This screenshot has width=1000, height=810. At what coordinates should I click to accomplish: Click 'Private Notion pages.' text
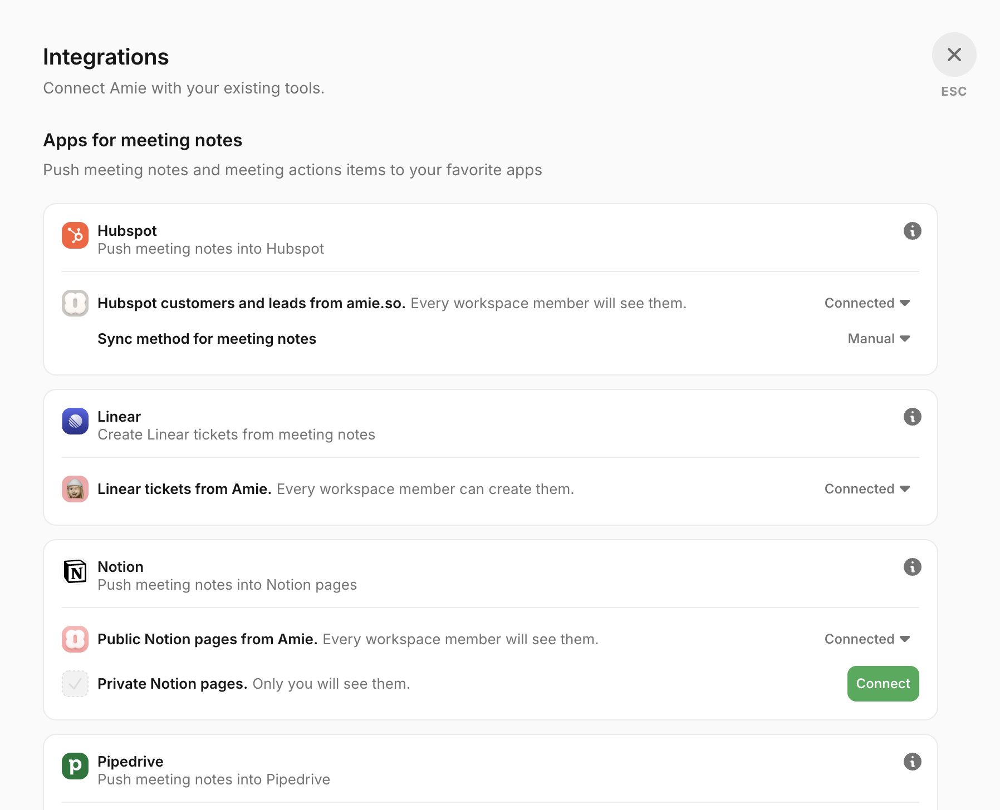click(x=172, y=684)
